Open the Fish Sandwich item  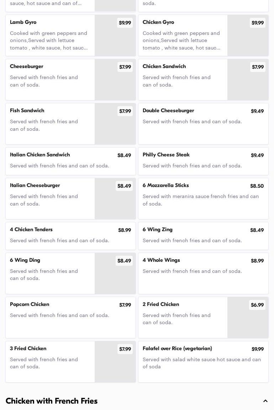(50, 124)
